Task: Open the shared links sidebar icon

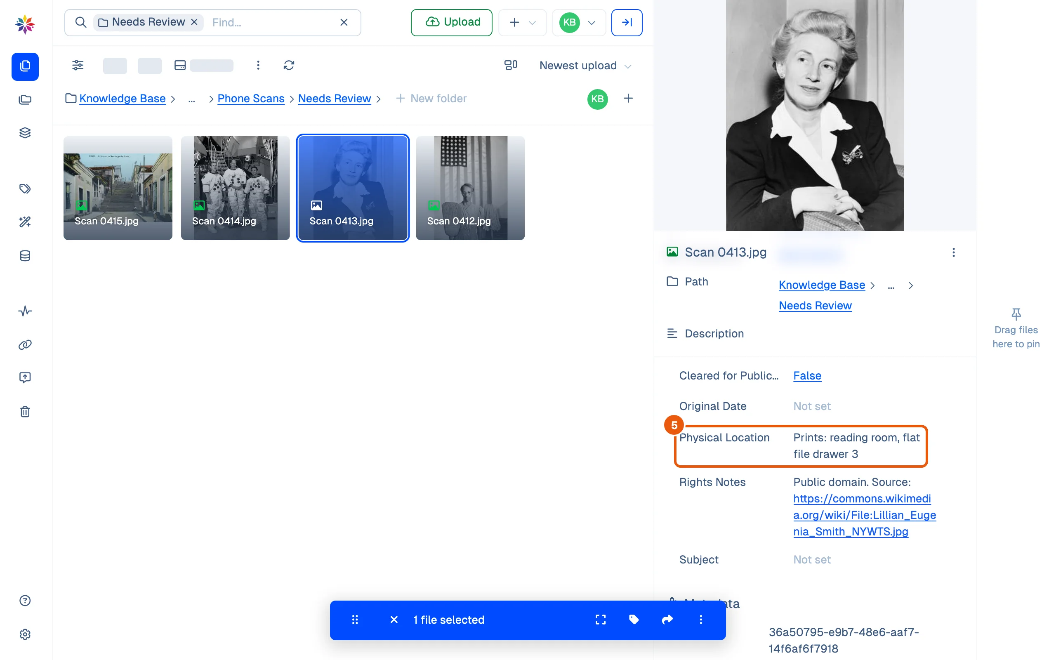Action: pyautogui.click(x=25, y=345)
